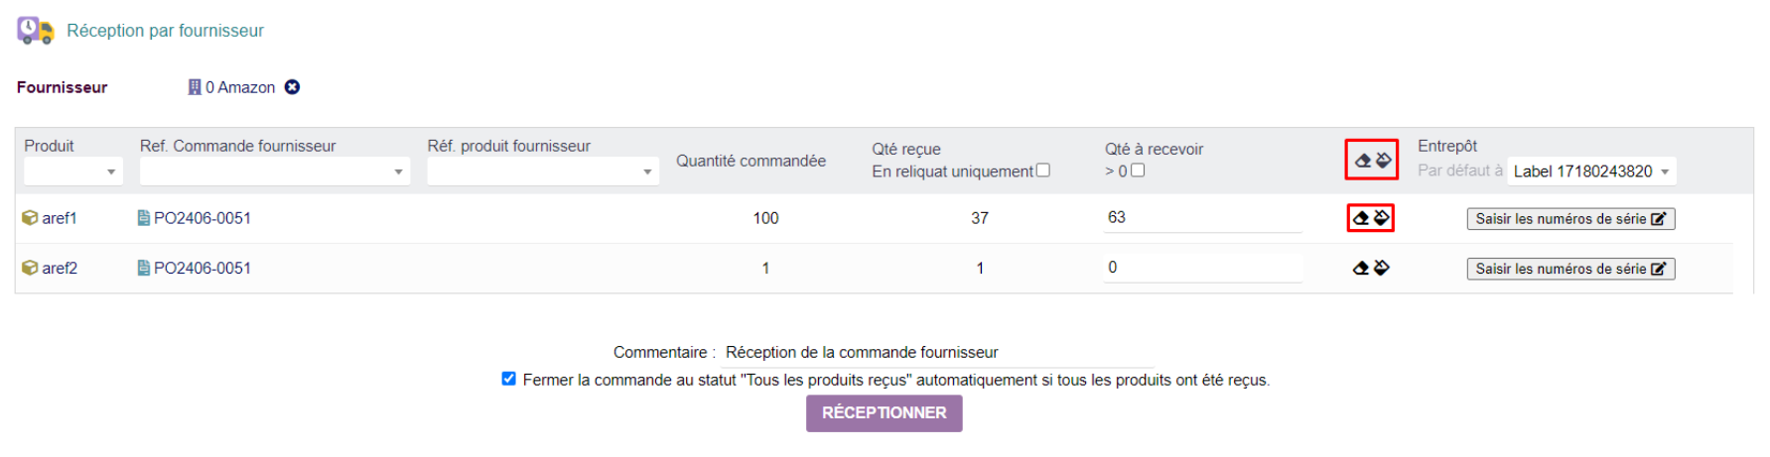Click the RÉCEPTIONNER button
This screenshot has height=457, width=1770.
pyautogui.click(x=885, y=413)
